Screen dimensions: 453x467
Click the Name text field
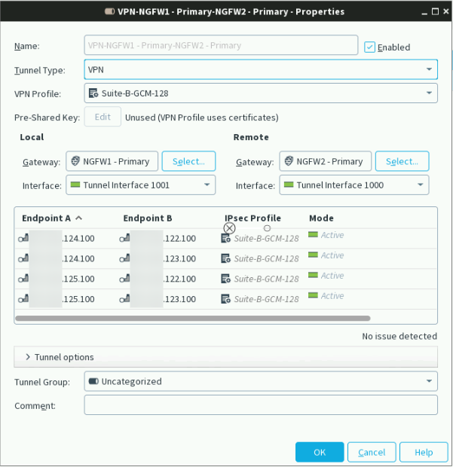[221, 45]
